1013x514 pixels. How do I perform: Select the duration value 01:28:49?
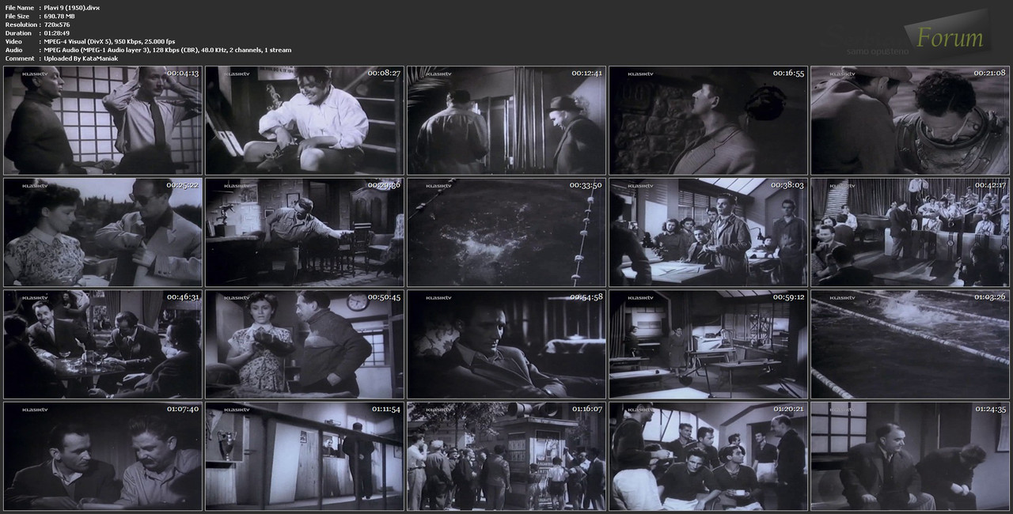59,33
